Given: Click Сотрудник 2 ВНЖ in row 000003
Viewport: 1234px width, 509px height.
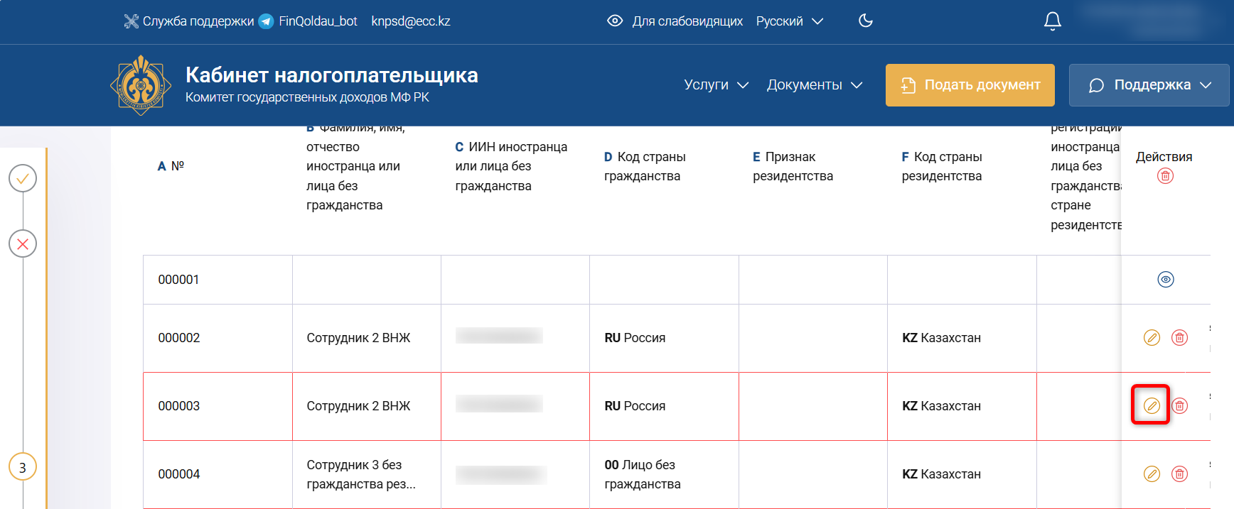Looking at the screenshot, I should pyautogui.click(x=358, y=406).
